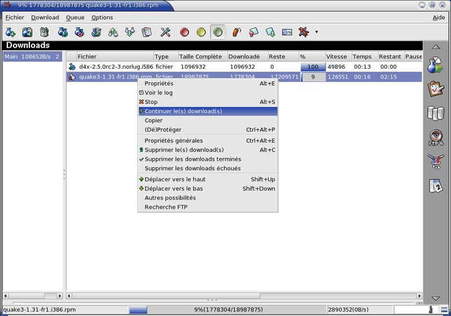
Task: Select the green unlimited speed button
Action: pyautogui.click(x=218, y=32)
